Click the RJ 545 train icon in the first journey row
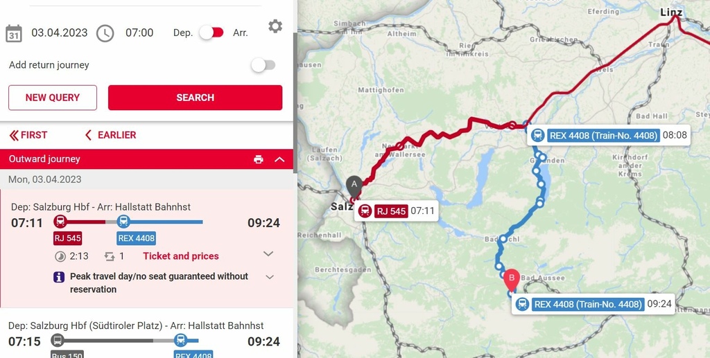Viewport: 710px width, 358px height. point(60,222)
